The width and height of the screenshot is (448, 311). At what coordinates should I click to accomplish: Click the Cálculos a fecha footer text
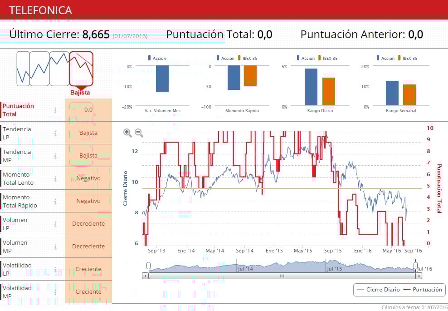click(x=414, y=307)
